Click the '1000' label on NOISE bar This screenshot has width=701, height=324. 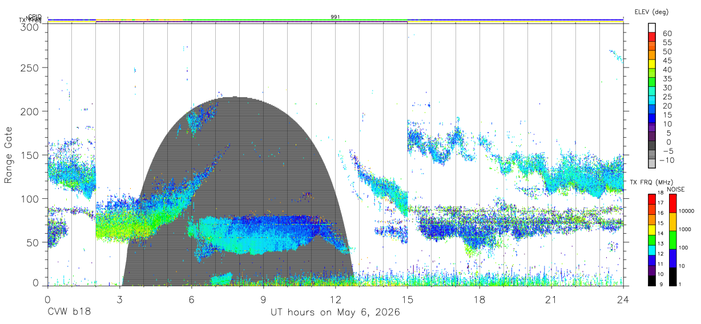pos(685,230)
